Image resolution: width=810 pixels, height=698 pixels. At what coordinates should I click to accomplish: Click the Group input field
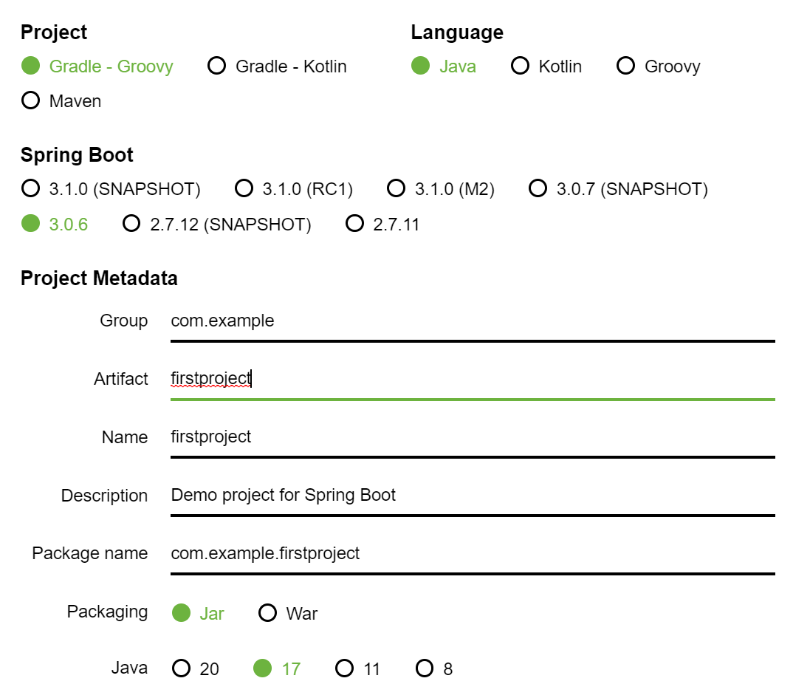[x=473, y=321]
